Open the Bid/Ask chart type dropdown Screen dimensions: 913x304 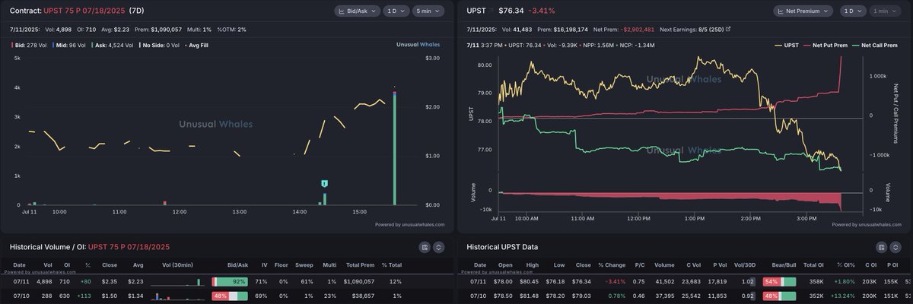click(357, 11)
